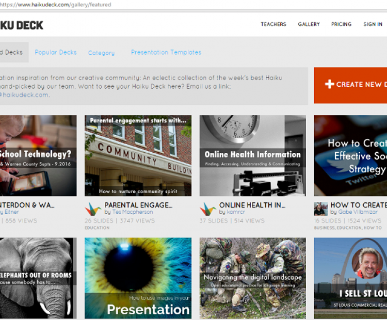Select the Presentation Templates tab
The width and height of the screenshot is (387, 320).
(x=166, y=52)
